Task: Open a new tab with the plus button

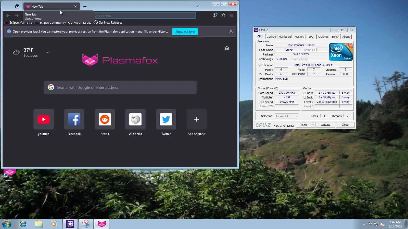Action: [85, 6]
